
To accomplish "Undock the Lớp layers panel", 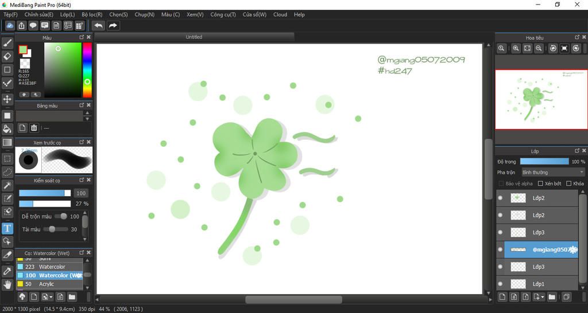I will tap(577, 151).
